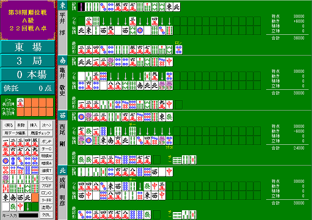Select the one-bamboo bird tile

5,179
